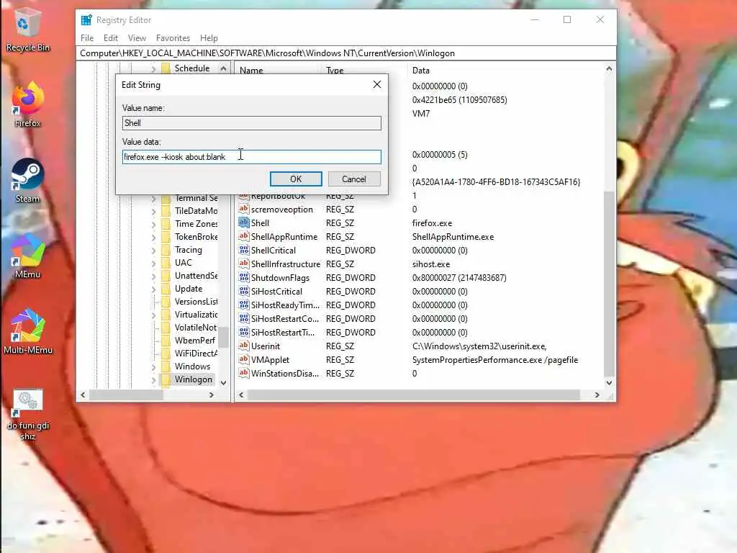Open the Edit menu

click(x=110, y=38)
